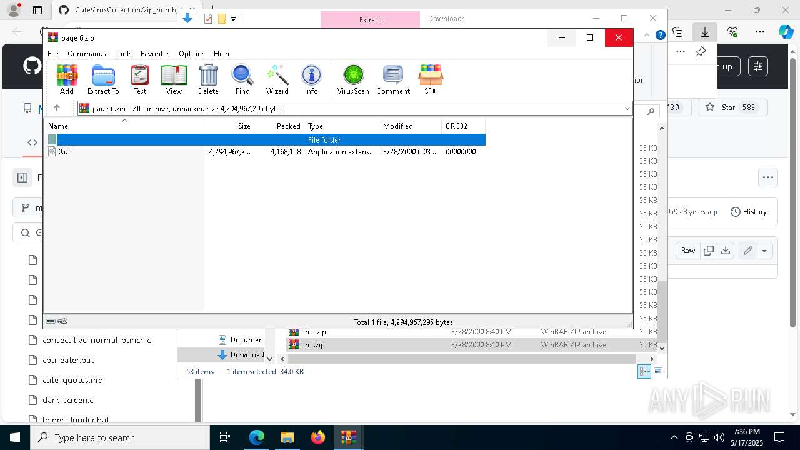This screenshot has width=800, height=450.
Task: Open the archive Info icon
Action: click(x=311, y=79)
